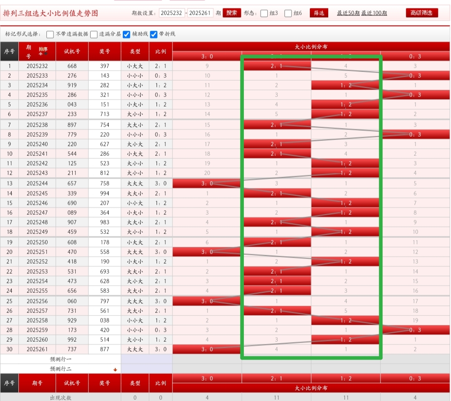Uncheck the 辅助线 checkbox
Screen dimensions: 451x401
127,34
